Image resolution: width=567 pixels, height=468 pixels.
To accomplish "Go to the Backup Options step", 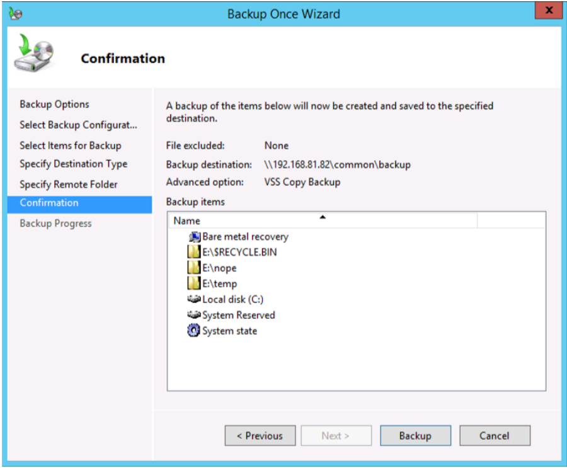I will [54, 105].
